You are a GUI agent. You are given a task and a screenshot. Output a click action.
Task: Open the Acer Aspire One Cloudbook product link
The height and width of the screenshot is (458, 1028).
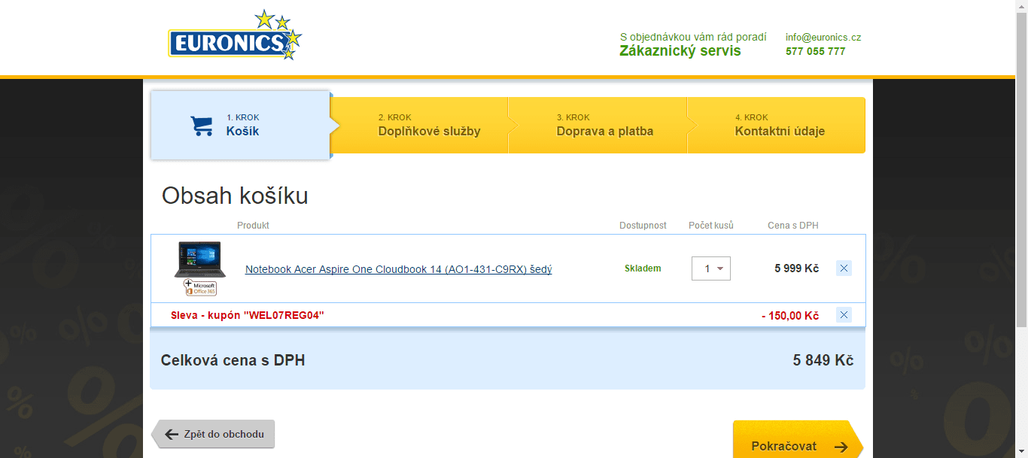coord(399,269)
